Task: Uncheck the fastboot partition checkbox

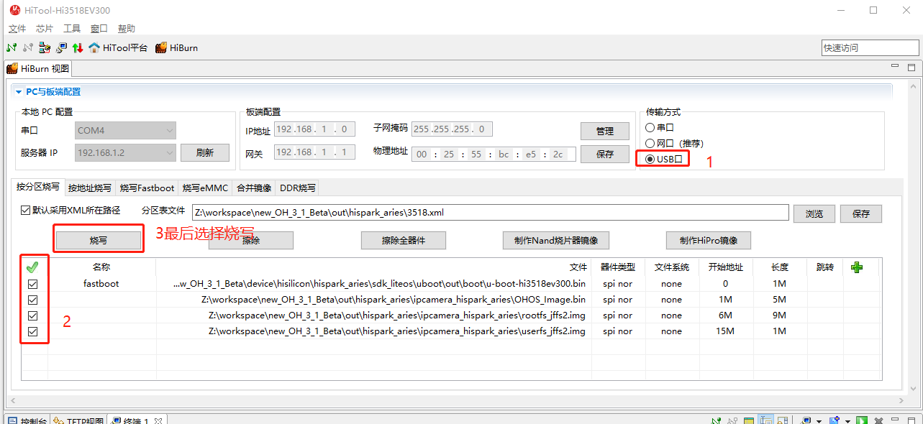Action: click(32, 284)
